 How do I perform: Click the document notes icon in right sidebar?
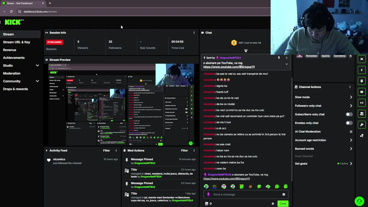click(362, 81)
